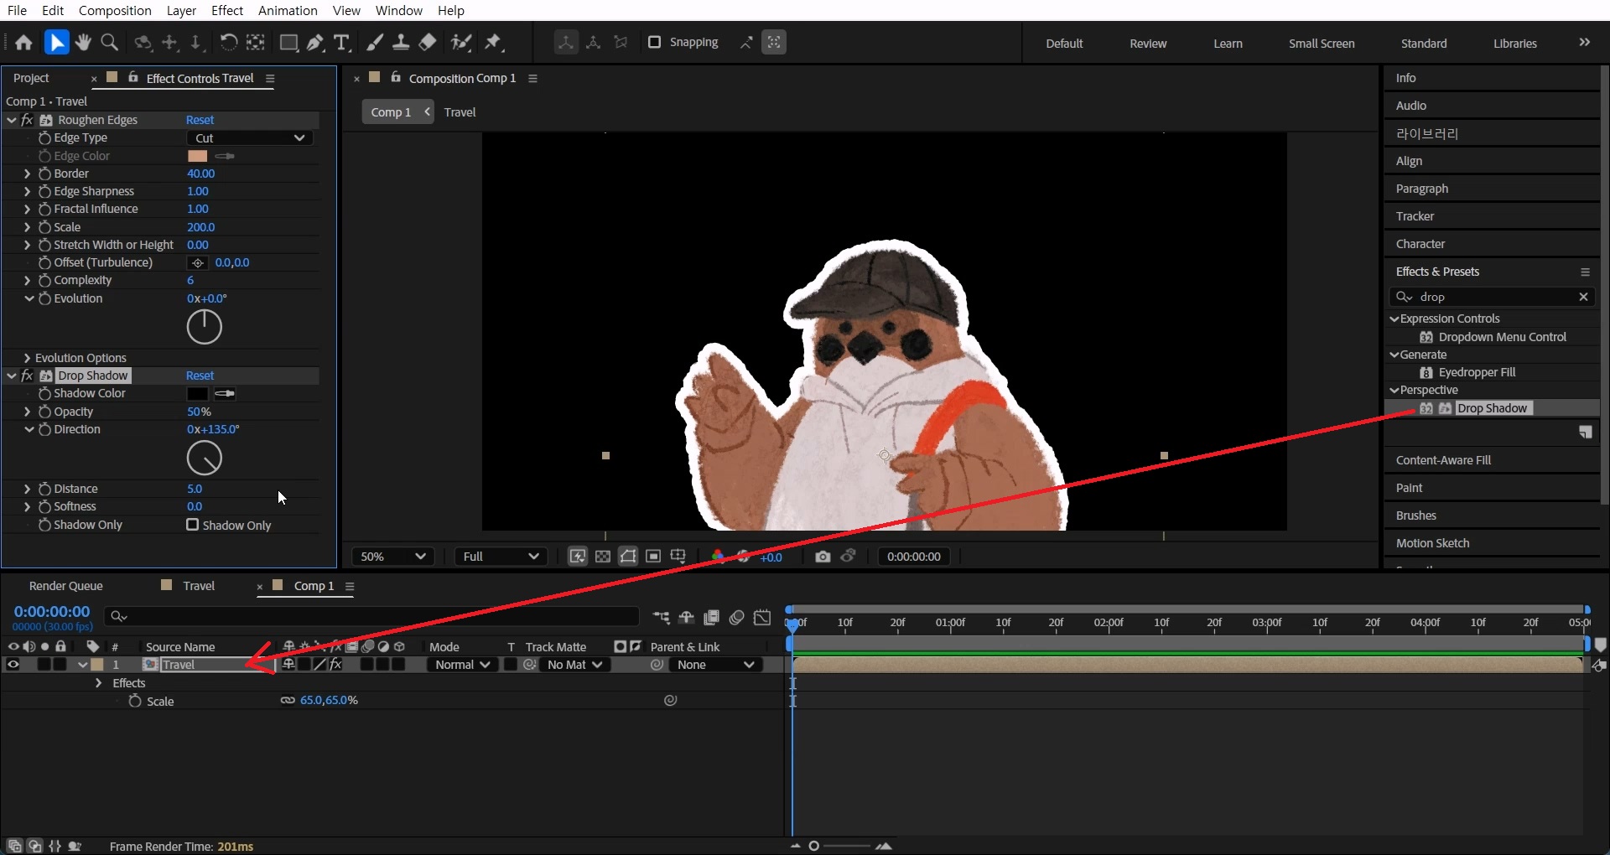Select the Roto Brush tool
Screen dimensions: 1610x855
[460, 43]
